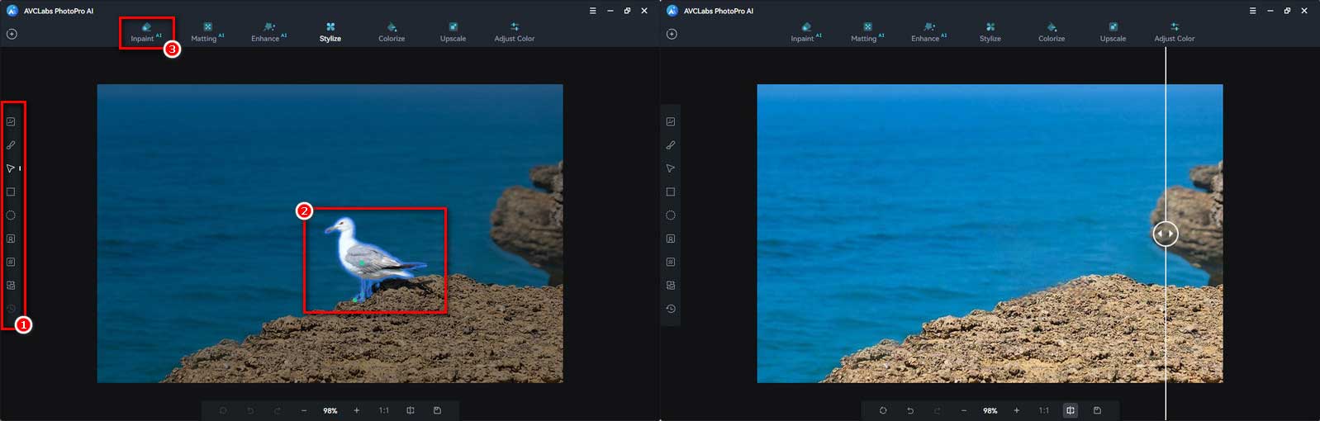Click undo arrow in right bottom toolbar
Viewport: 1320px width, 421px height.
pyautogui.click(x=910, y=410)
